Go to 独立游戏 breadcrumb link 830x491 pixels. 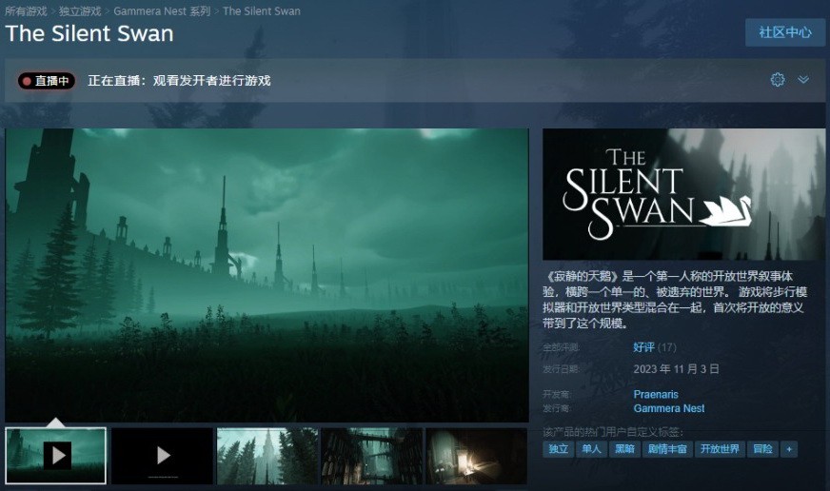click(x=80, y=10)
